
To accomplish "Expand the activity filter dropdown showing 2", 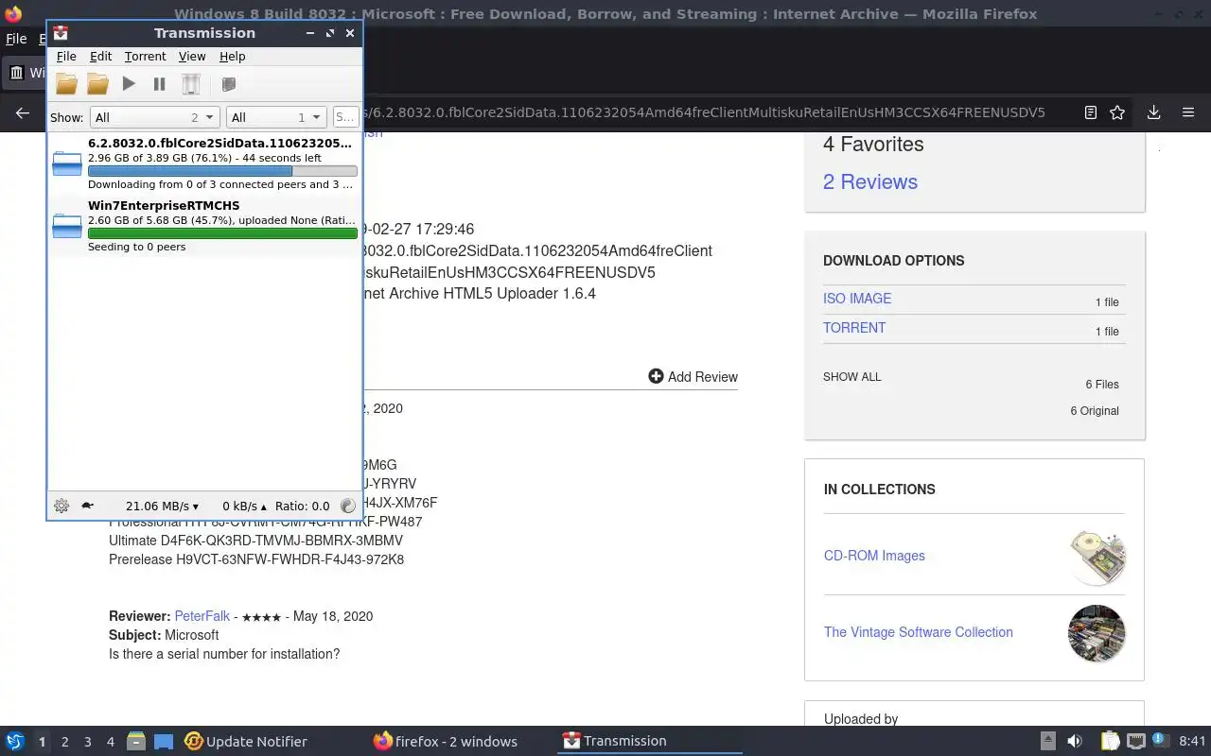I will pos(154,117).
